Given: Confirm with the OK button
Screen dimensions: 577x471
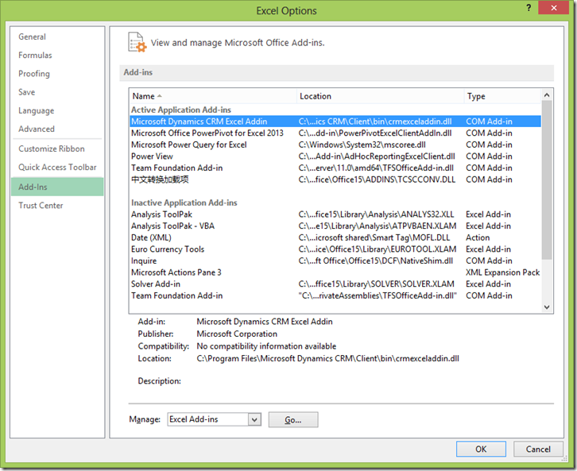Looking at the screenshot, I should (x=481, y=449).
